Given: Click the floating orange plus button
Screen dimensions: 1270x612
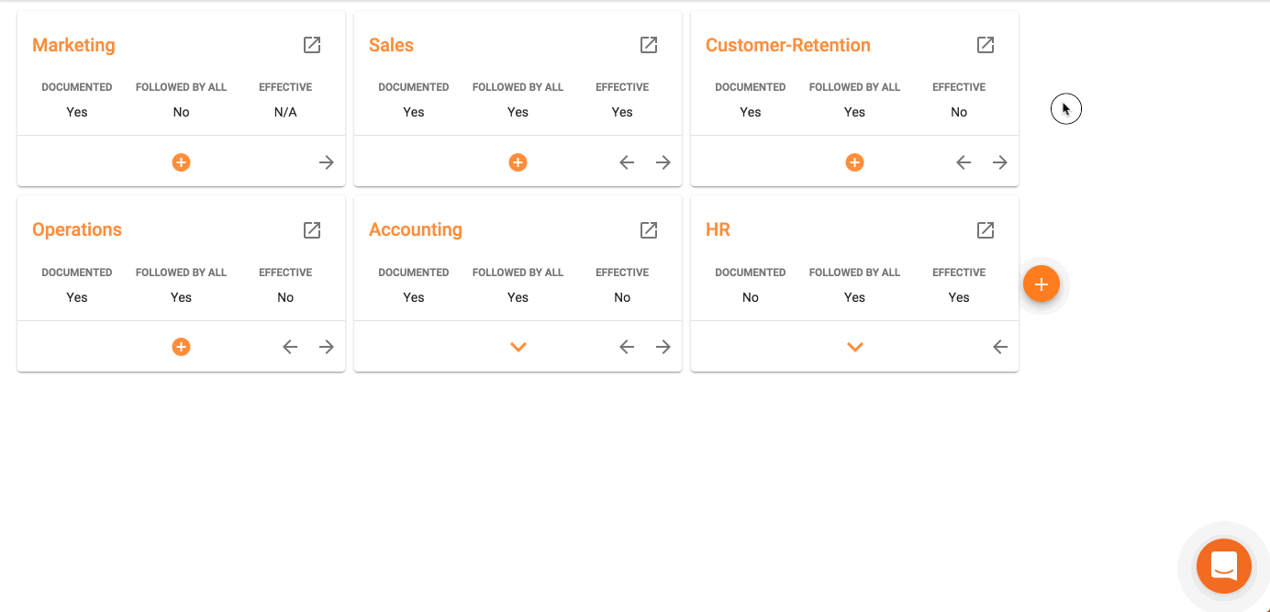Looking at the screenshot, I should (x=1042, y=284).
